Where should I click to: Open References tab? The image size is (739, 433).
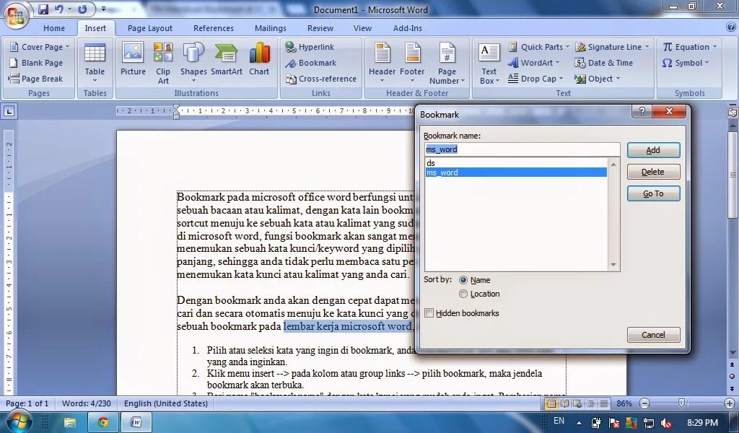(214, 28)
